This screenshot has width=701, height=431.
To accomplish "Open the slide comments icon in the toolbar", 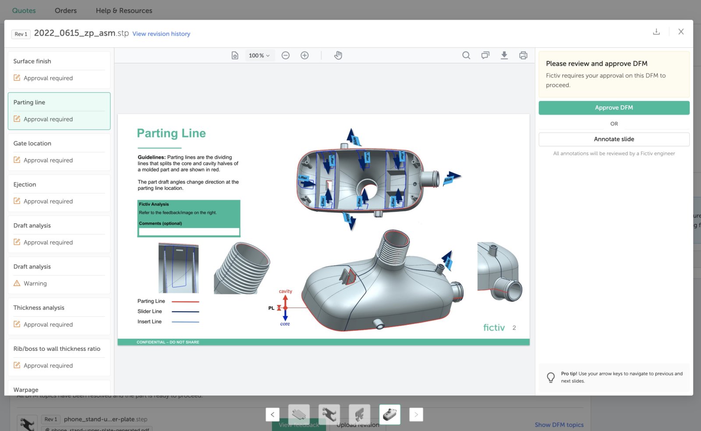I will (x=485, y=55).
